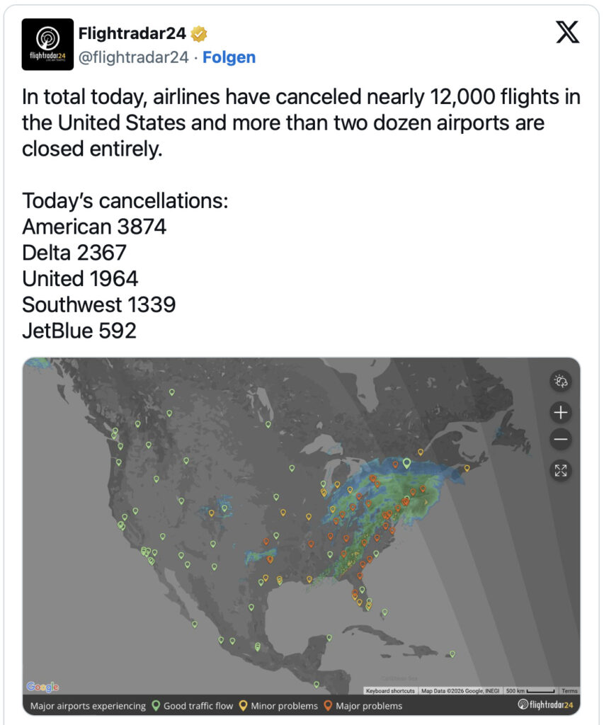Zoom in on the map
The width and height of the screenshot is (604, 725).
559,411
